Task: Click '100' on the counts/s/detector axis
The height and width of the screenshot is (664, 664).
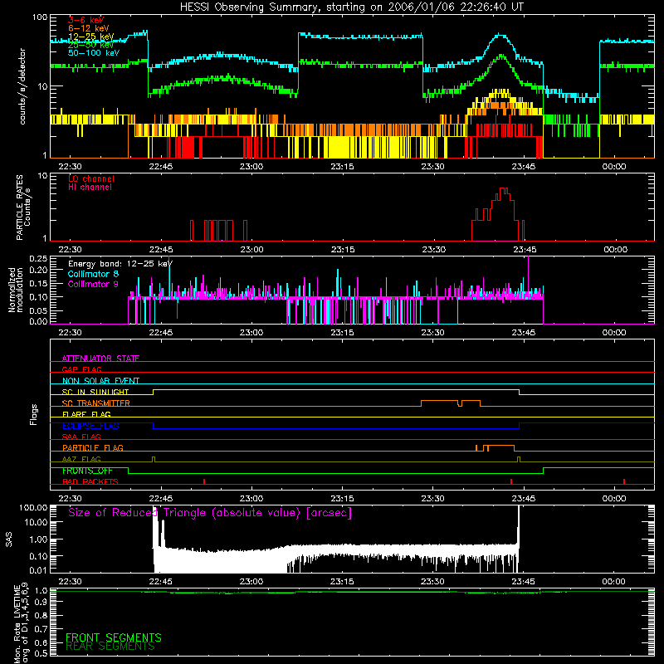Action: [39, 17]
